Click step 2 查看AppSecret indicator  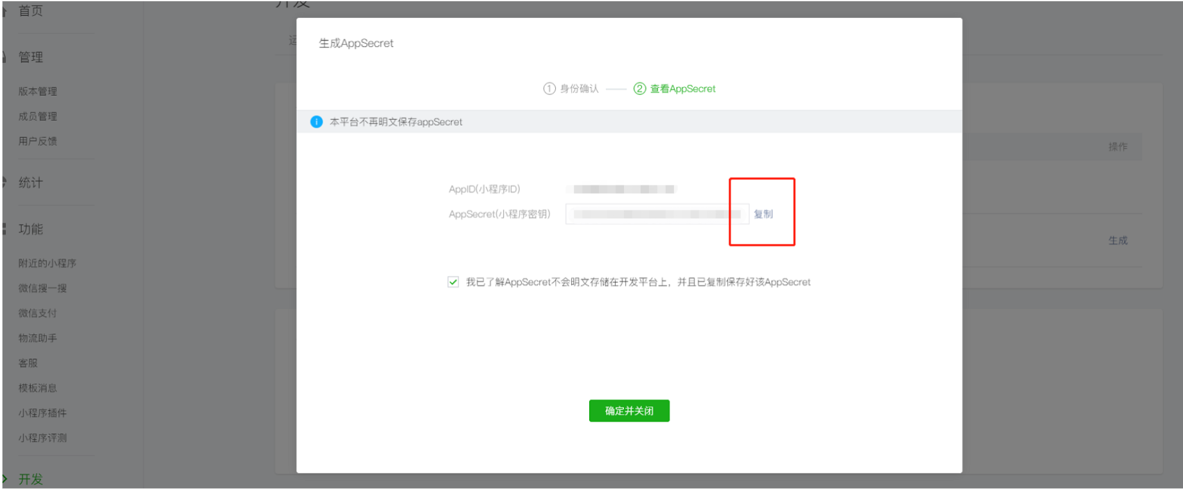674,89
